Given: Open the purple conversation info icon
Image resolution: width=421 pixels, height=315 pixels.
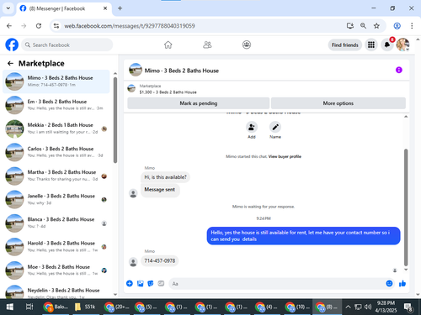Looking at the screenshot, I should (399, 70).
